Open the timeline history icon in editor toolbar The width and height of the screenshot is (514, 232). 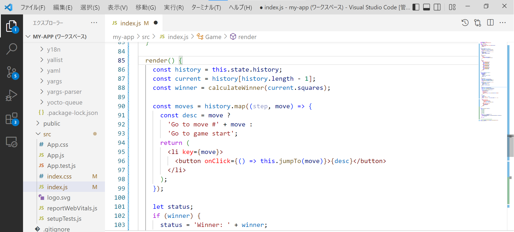pyautogui.click(x=465, y=23)
